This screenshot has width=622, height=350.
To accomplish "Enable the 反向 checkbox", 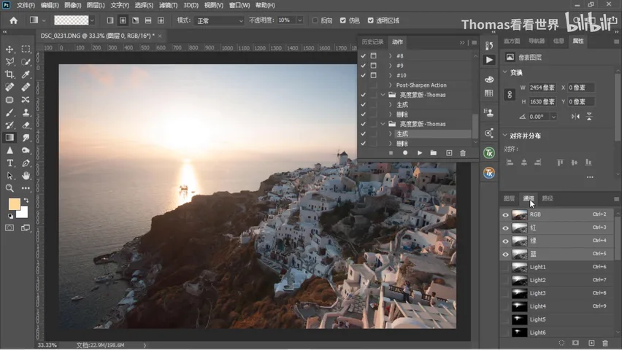I will [315, 20].
